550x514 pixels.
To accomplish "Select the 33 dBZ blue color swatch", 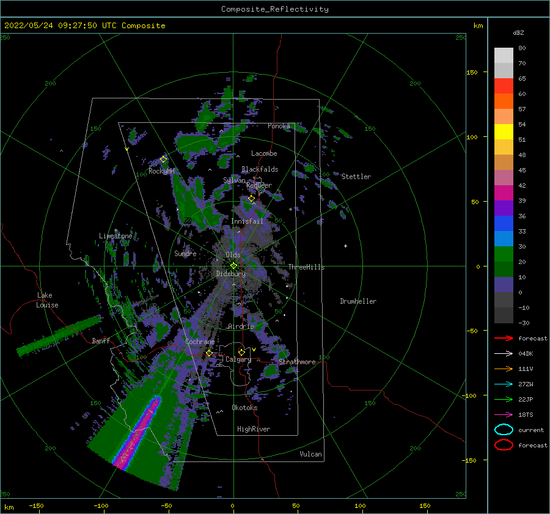I will pyautogui.click(x=504, y=223).
